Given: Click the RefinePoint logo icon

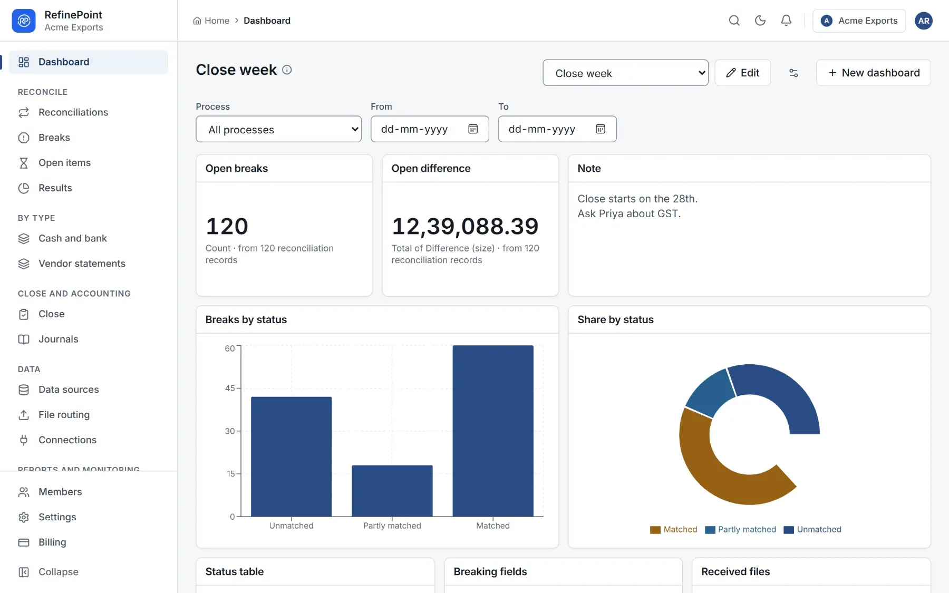Looking at the screenshot, I should pyautogui.click(x=24, y=21).
